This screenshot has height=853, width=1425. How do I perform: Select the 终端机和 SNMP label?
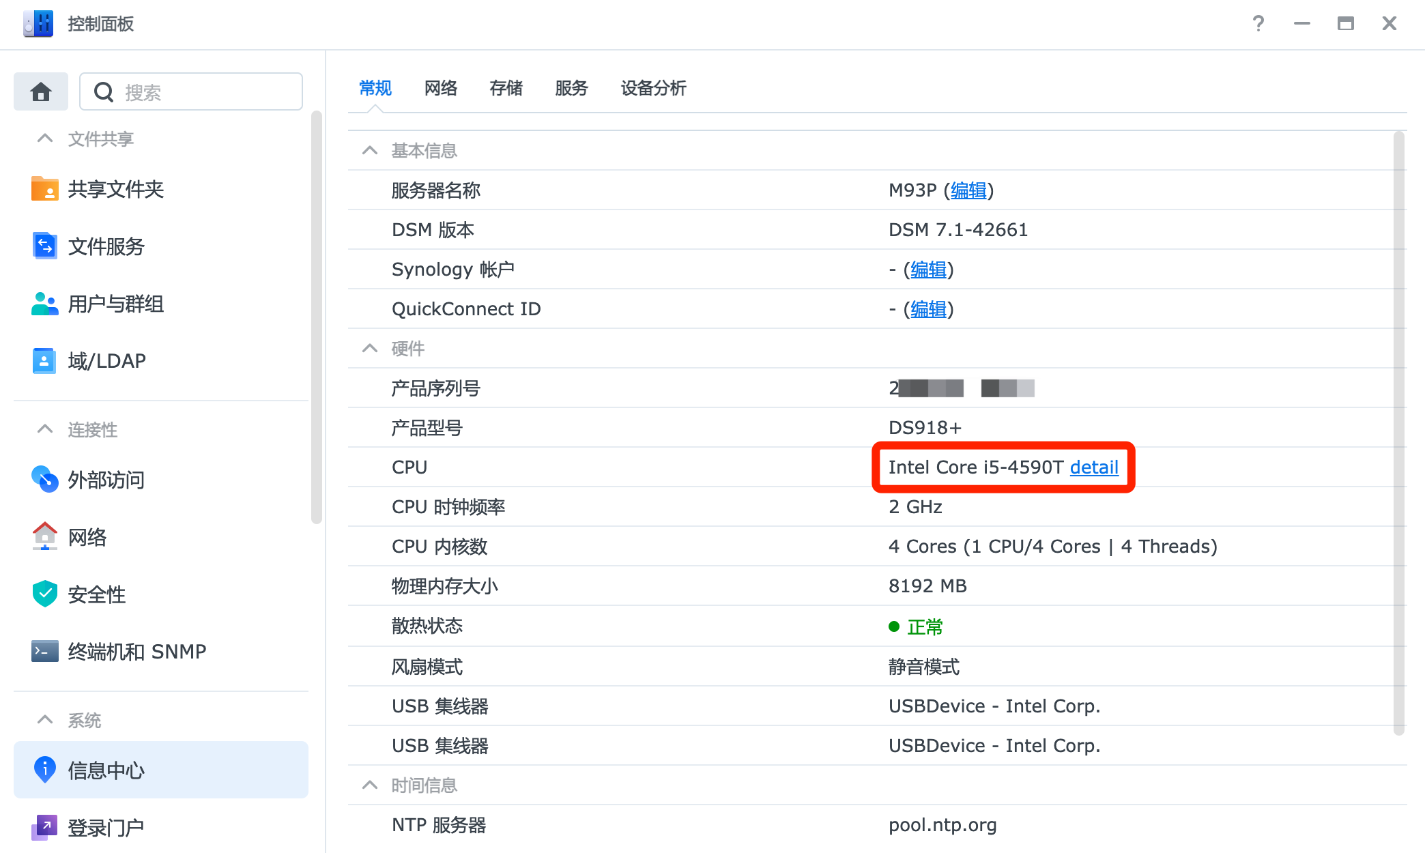pyautogui.click(x=137, y=652)
